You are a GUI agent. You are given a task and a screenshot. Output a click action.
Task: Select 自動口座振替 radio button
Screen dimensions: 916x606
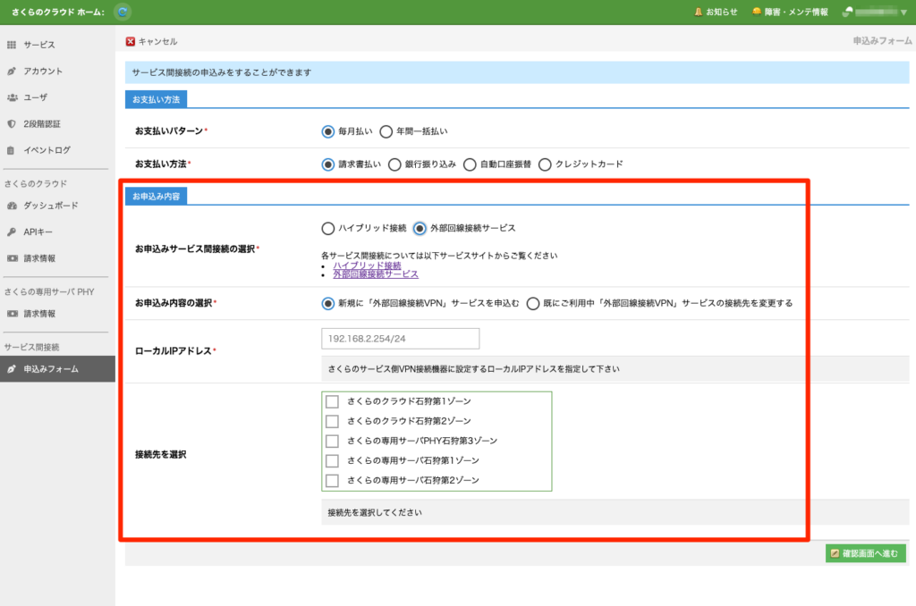point(469,164)
